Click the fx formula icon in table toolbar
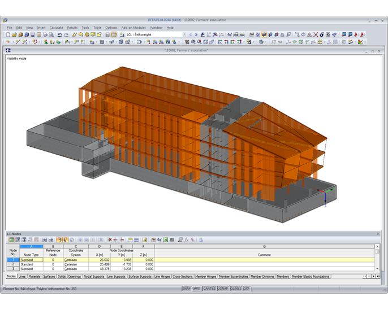This screenshot has width=388, height=310. 186,240
